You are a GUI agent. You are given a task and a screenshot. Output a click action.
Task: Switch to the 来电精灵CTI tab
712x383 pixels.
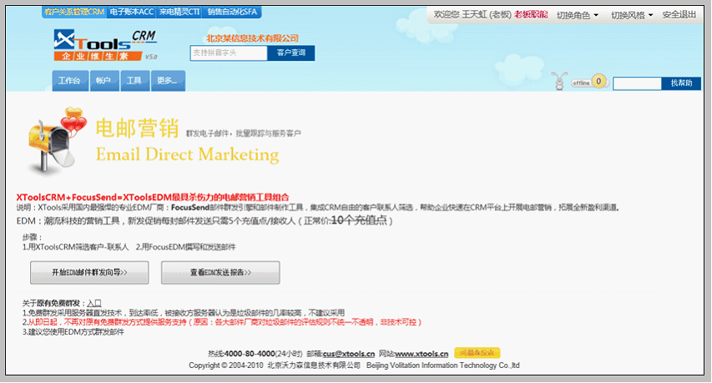tap(179, 13)
